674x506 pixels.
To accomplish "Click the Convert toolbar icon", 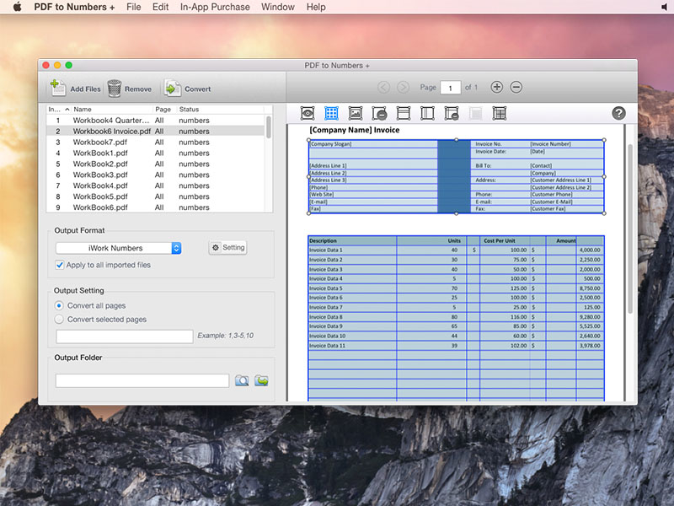I will [173, 89].
